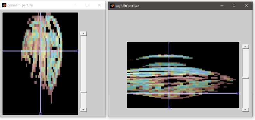
Task: Click the coronal scrollbar track above thumb
Action: point(83,64)
